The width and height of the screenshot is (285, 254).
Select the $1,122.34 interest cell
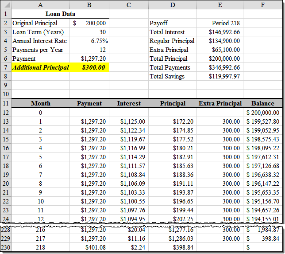coord(129,130)
